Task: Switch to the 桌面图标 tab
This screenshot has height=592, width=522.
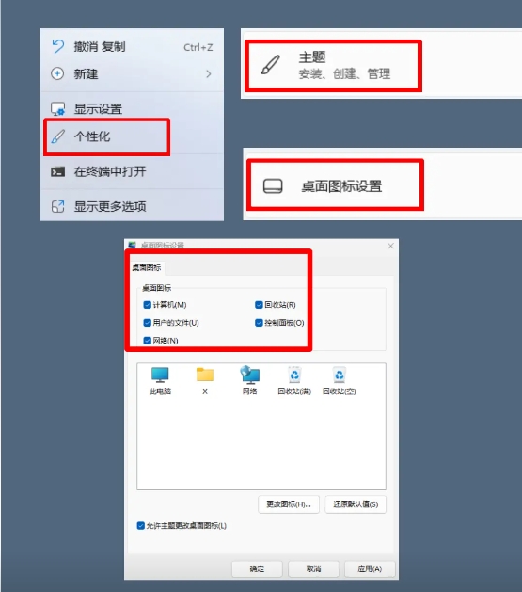Action: click(x=147, y=267)
